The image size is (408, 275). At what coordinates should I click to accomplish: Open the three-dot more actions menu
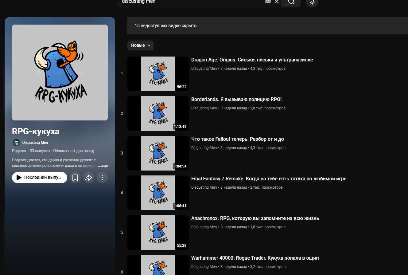[x=102, y=178]
